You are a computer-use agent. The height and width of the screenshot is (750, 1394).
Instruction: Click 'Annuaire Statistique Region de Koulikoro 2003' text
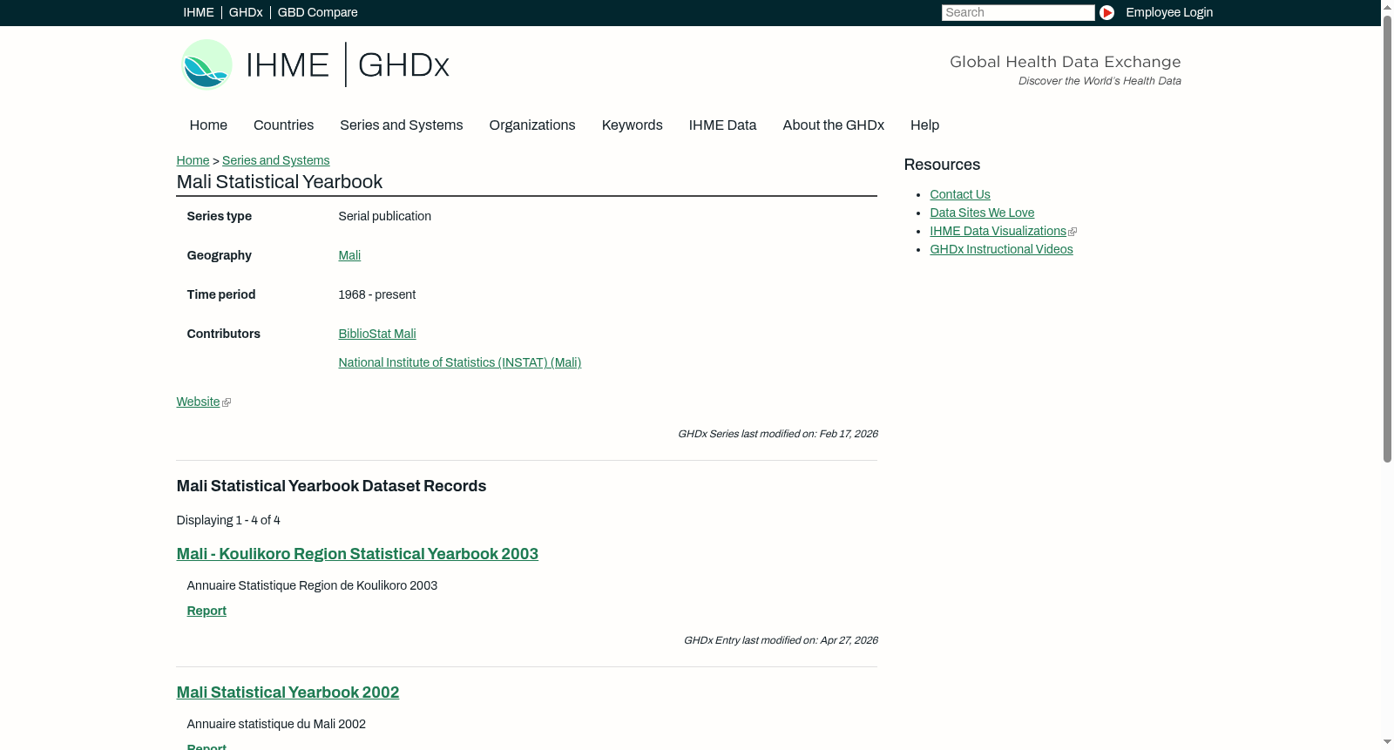312,585
